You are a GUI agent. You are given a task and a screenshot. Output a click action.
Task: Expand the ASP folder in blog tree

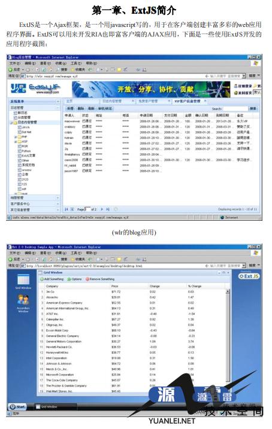point(16,141)
